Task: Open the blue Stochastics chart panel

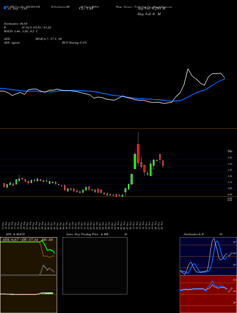Action: point(208,256)
